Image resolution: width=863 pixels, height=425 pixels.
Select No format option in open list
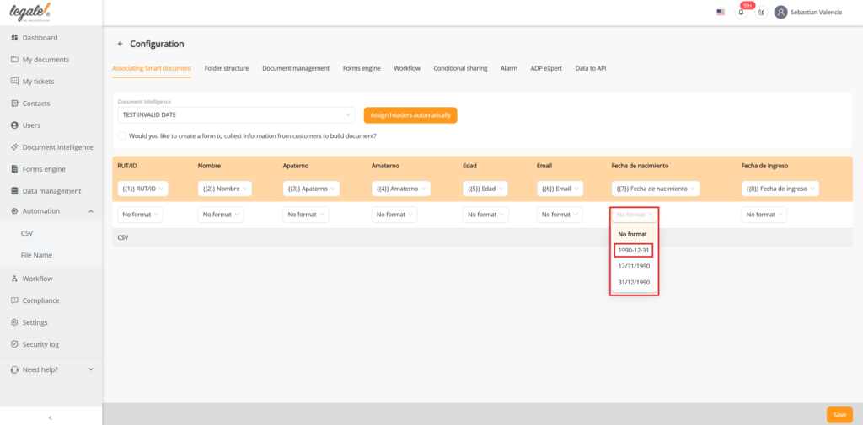[x=634, y=234]
